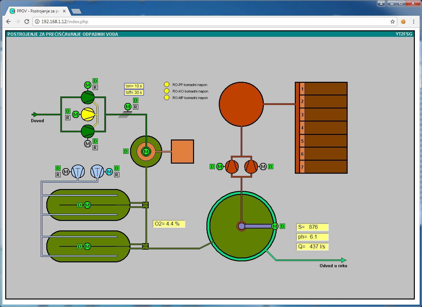The image size is (422, 307).
Task: Click the bottom green inlet pump
Action: (x=88, y=131)
